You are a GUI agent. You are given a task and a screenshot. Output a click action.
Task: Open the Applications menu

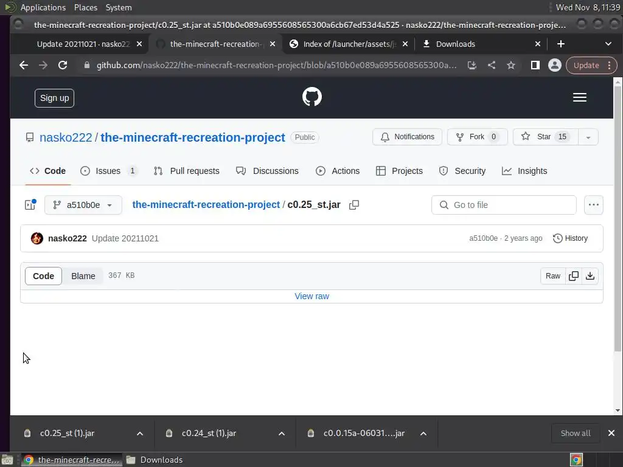[43, 7]
